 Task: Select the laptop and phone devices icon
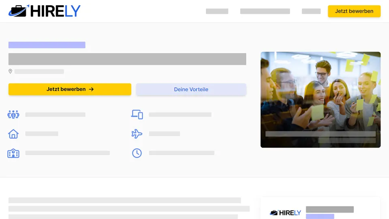pyautogui.click(x=137, y=115)
